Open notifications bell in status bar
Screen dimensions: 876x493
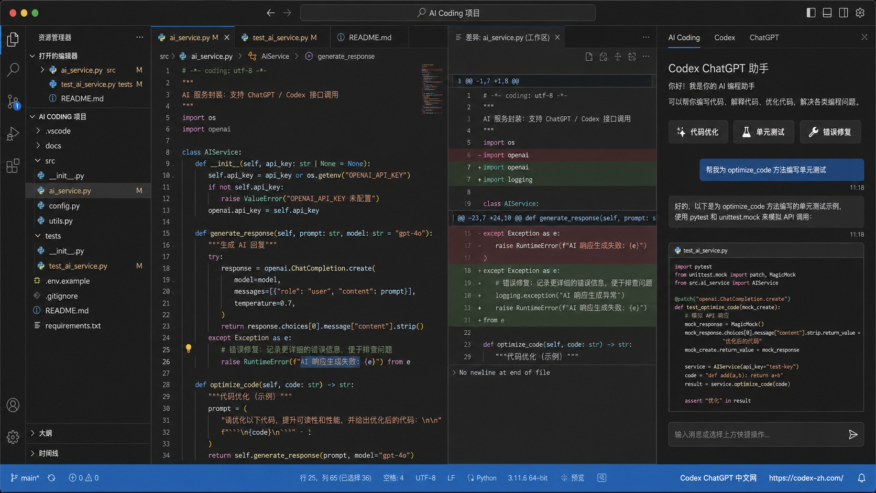pyautogui.click(x=861, y=478)
